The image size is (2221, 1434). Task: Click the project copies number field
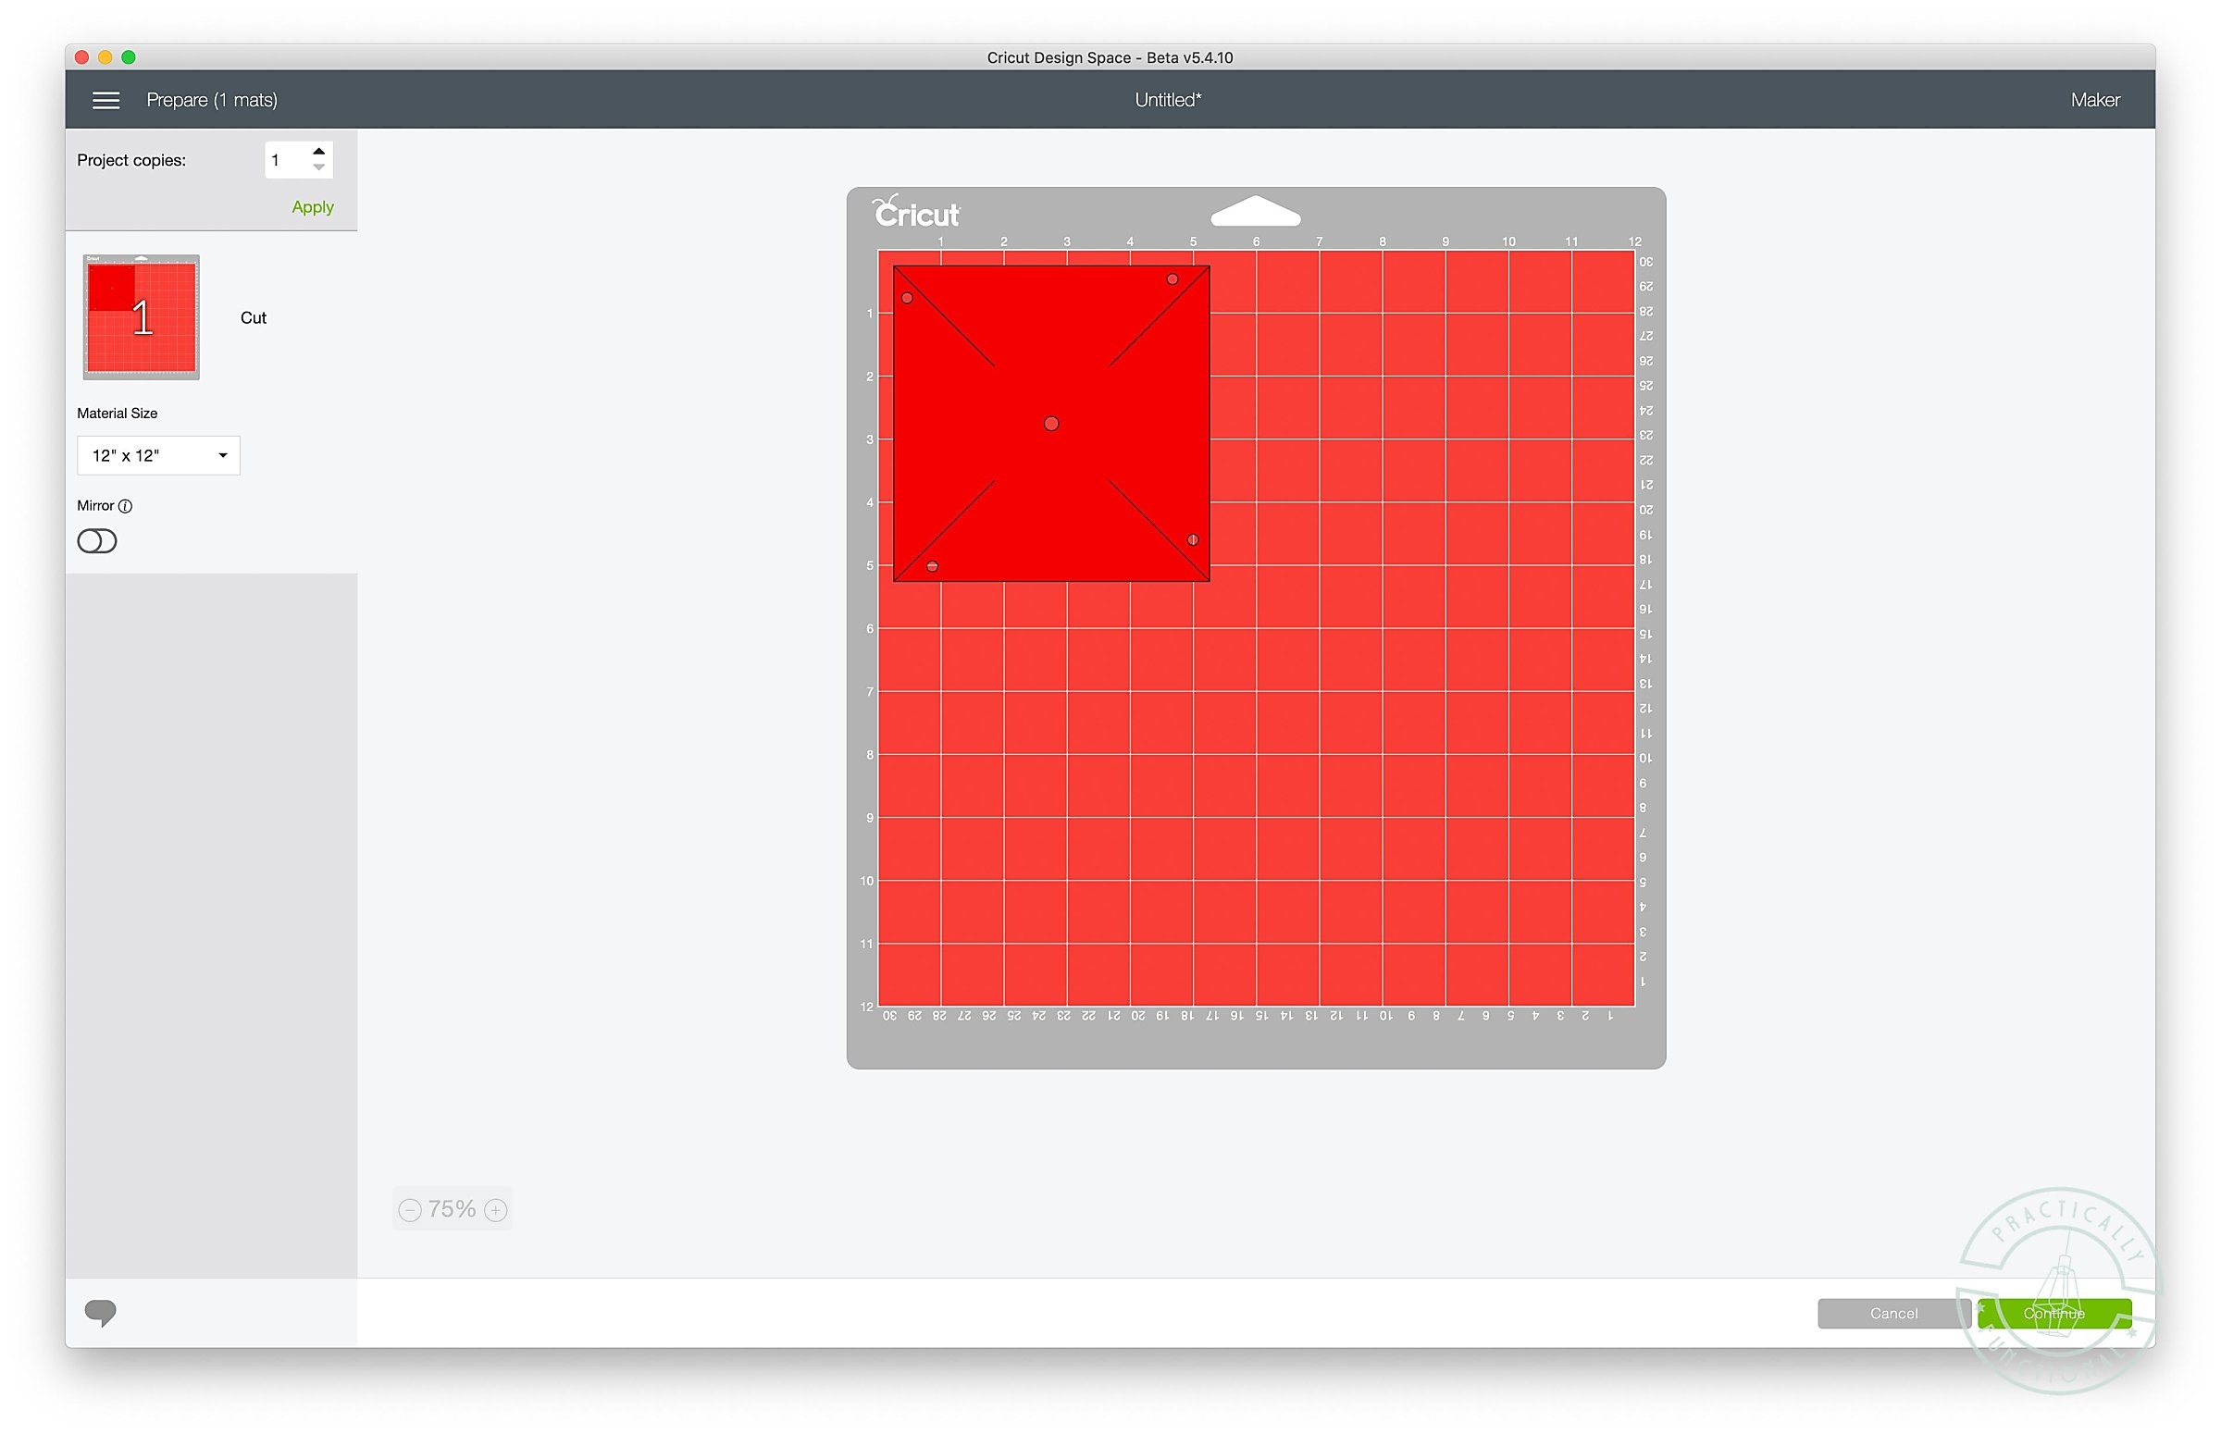(285, 160)
